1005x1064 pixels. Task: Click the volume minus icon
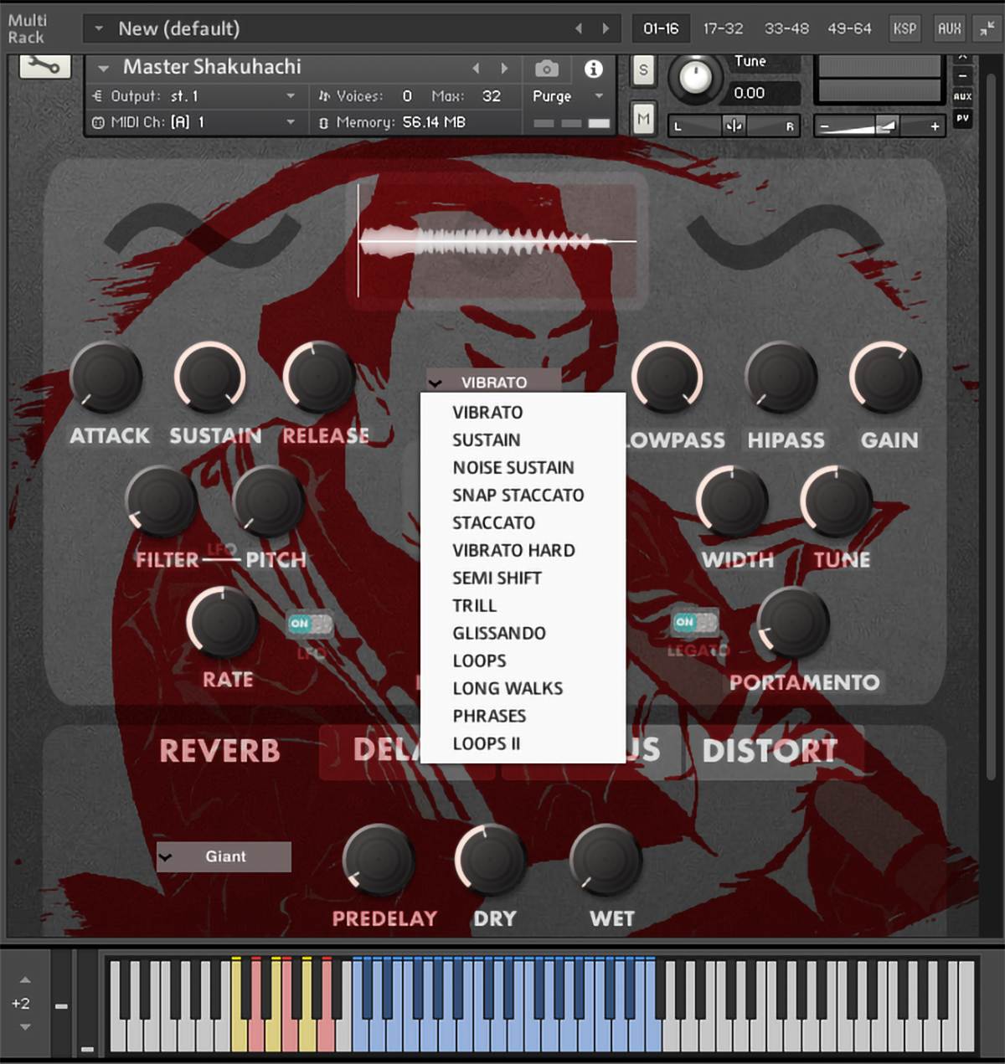(x=825, y=126)
